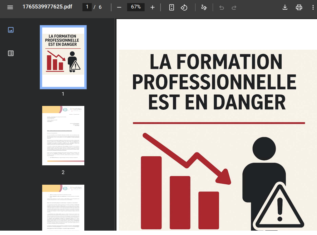This screenshot has width=317, height=235.
Task: Click the redo arrow icon
Action: [x=234, y=7]
